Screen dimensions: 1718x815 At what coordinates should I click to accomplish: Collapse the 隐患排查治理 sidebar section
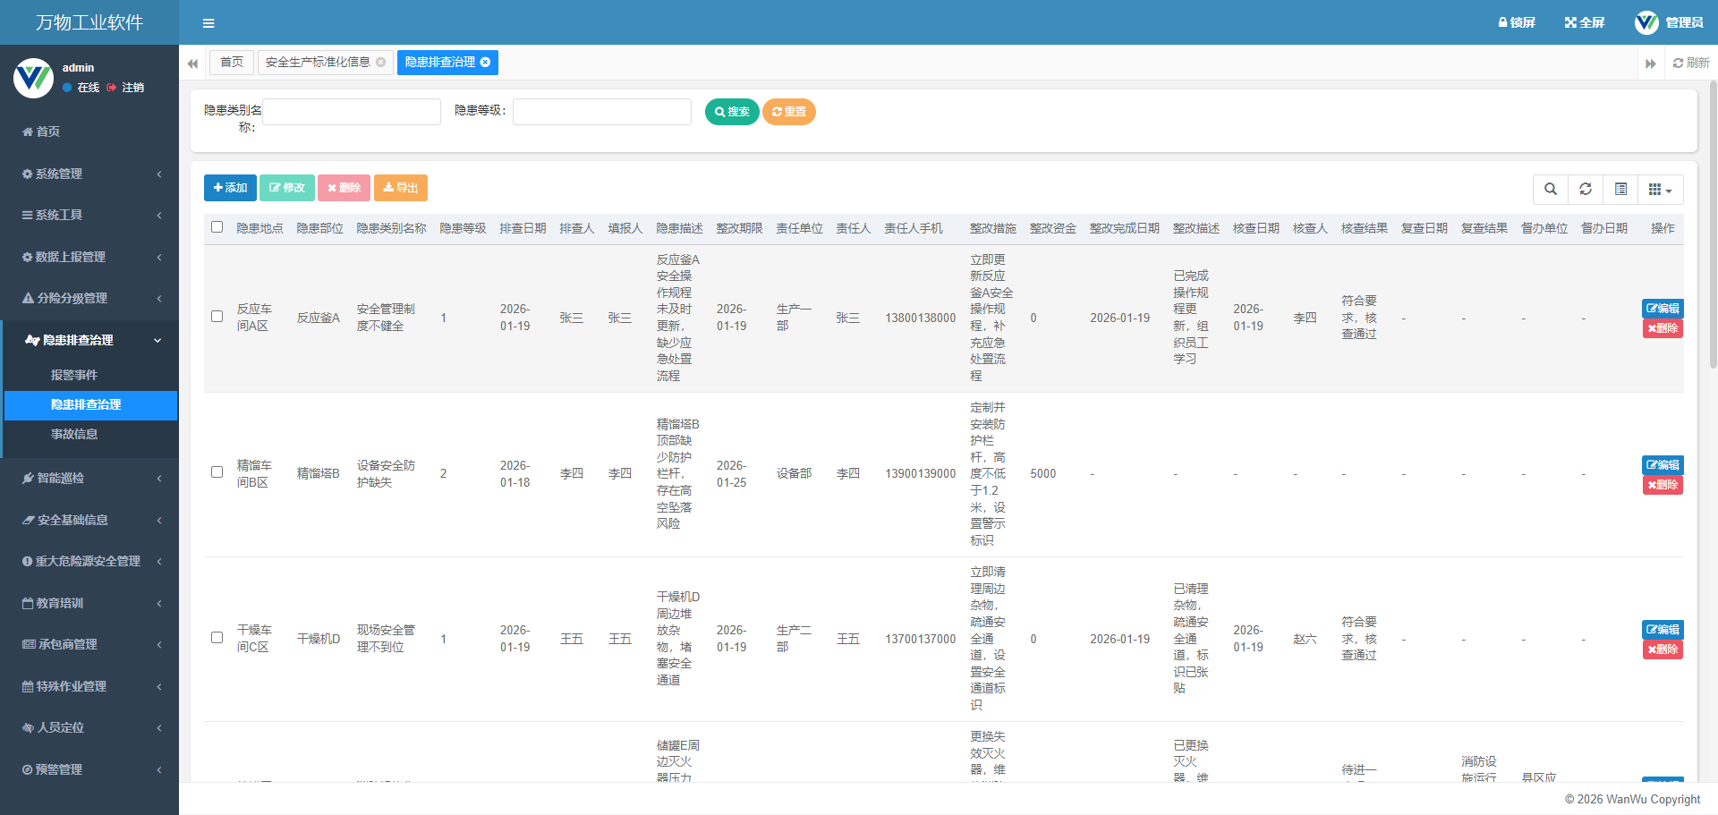pos(89,340)
